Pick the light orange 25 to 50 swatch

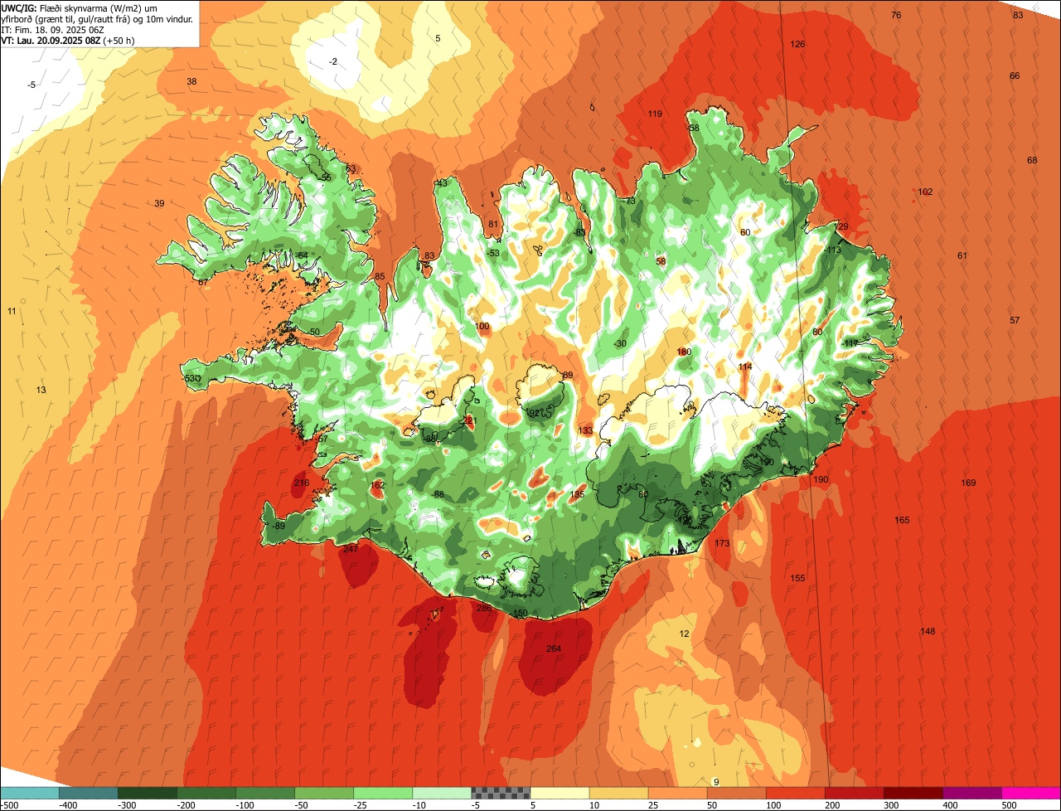pyautogui.click(x=677, y=793)
